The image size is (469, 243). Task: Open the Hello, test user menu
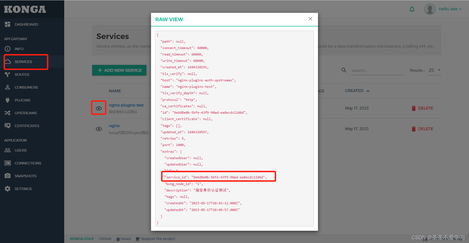(x=450, y=9)
